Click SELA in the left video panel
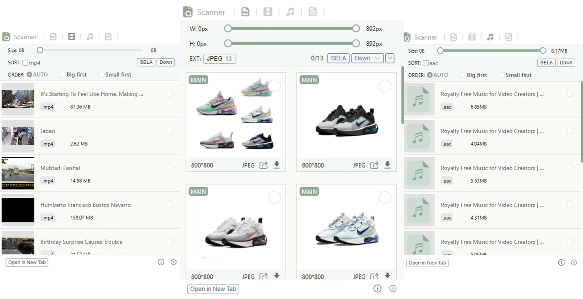This screenshot has width=583, height=299. tap(146, 62)
